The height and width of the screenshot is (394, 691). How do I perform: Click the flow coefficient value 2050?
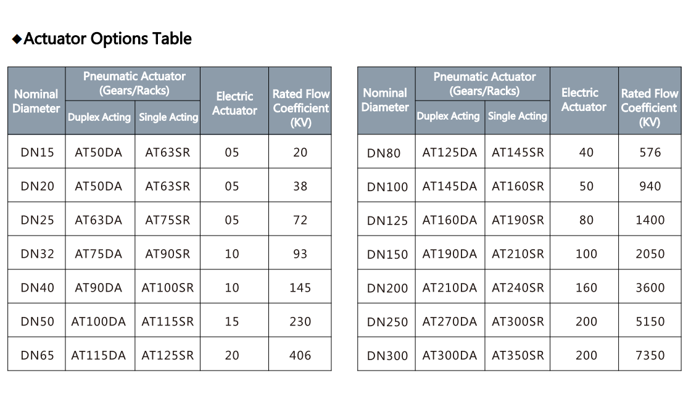(650, 254)
